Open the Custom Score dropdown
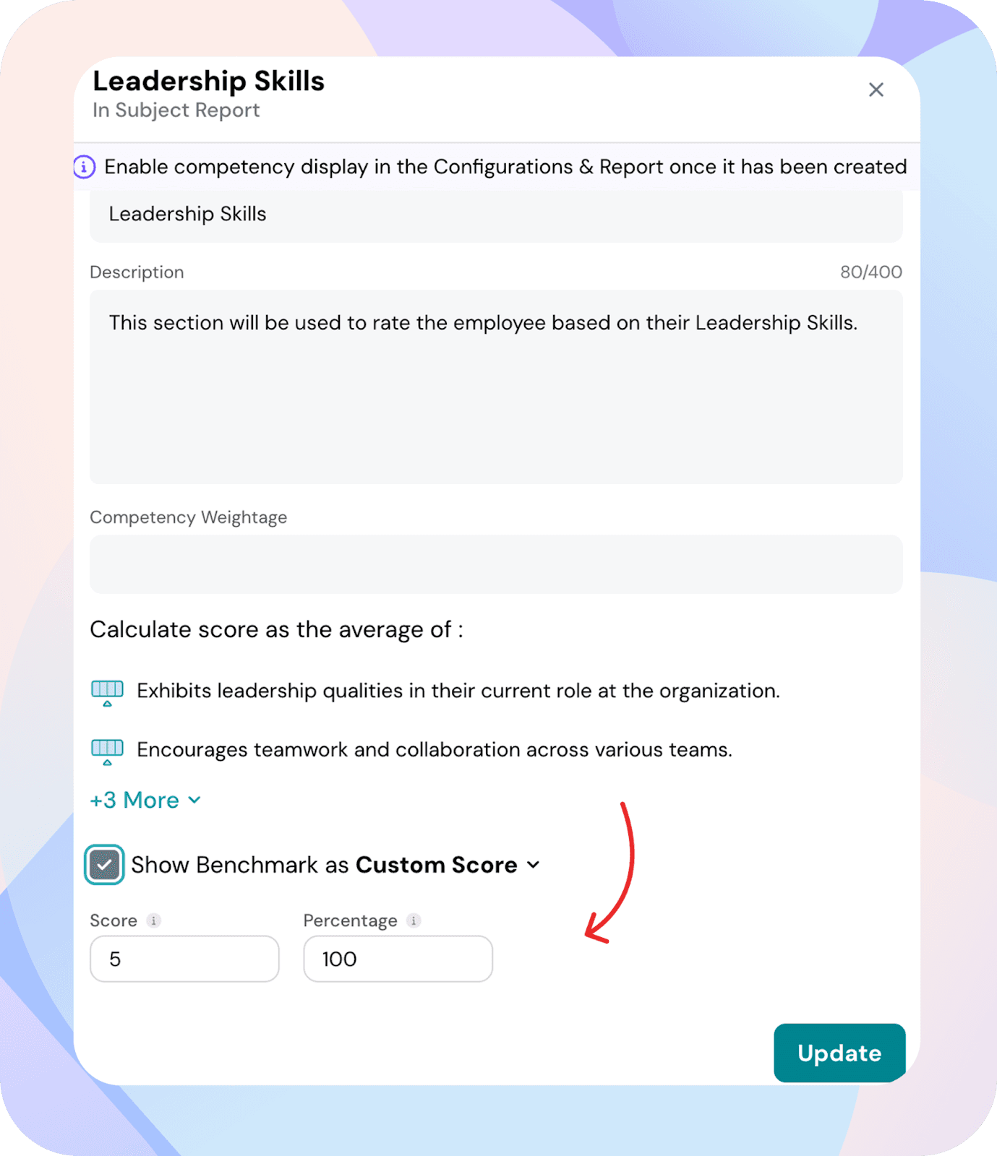The image size is (997, 1156). click(534, 865)
